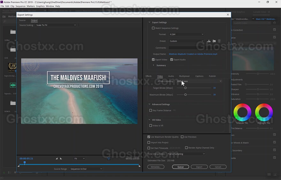Collapse the Export Settings section
The image size is (281, 180).
coord(149,22)
